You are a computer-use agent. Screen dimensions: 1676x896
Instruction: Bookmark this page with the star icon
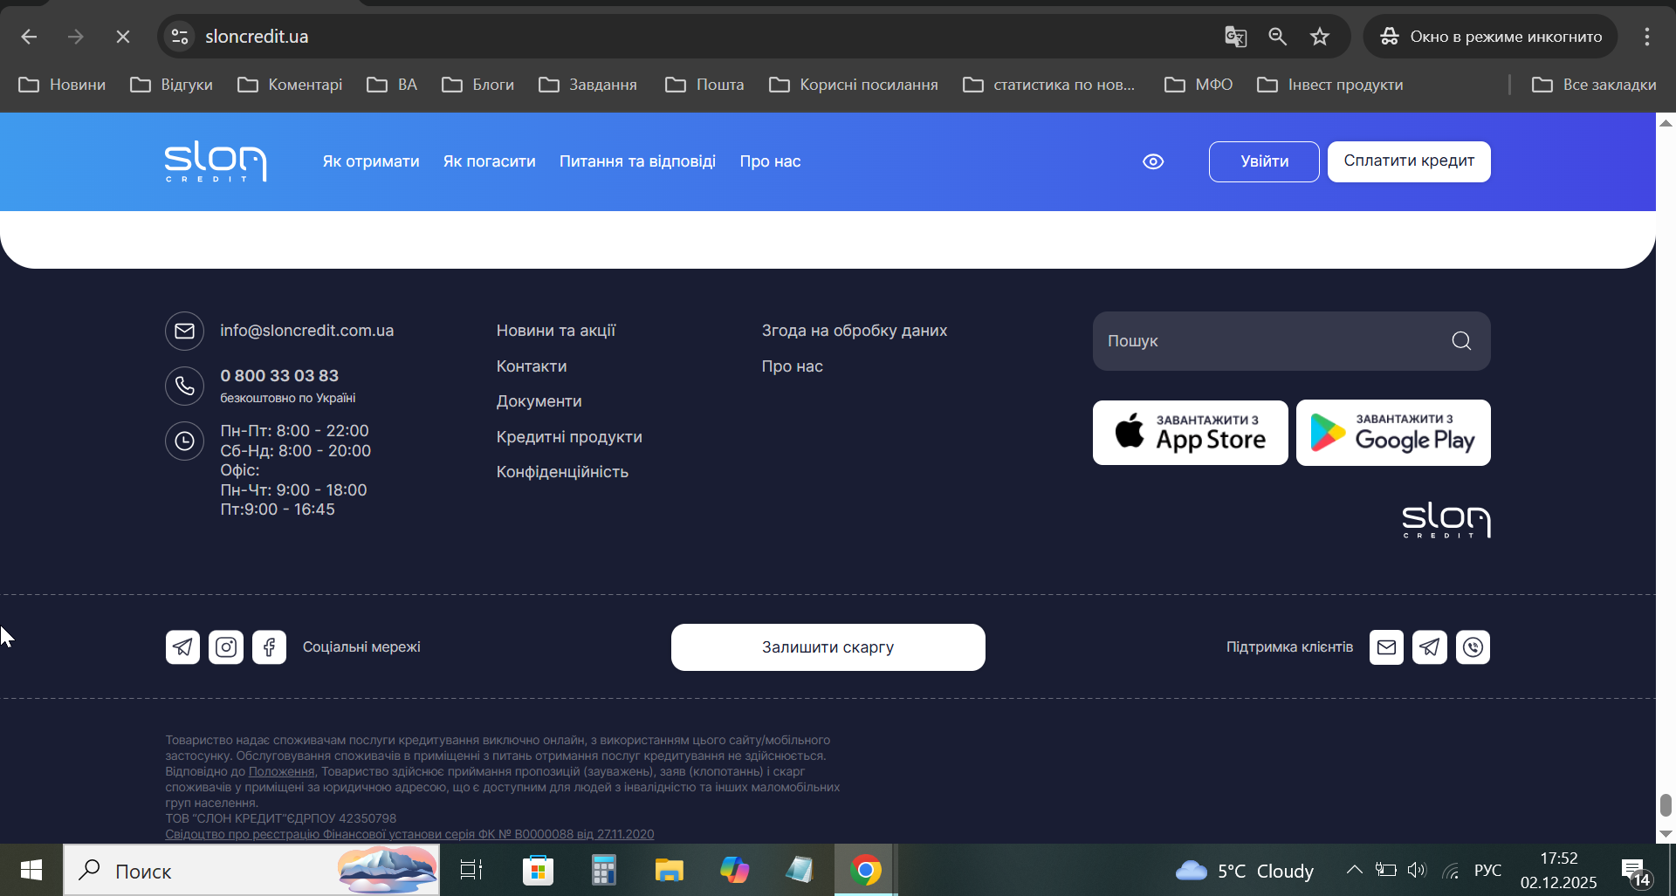click(1320, 37)
